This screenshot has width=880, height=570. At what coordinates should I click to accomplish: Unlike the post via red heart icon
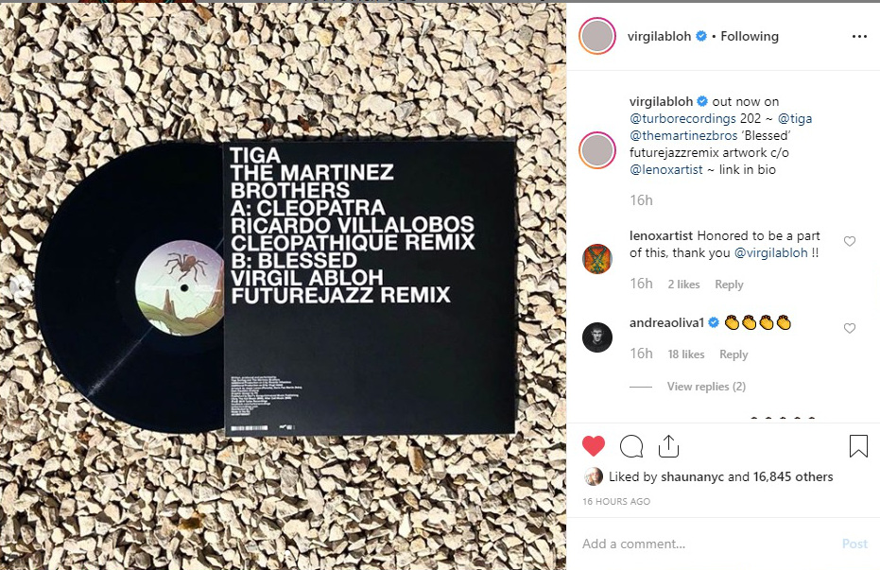[x=594, y=446]
